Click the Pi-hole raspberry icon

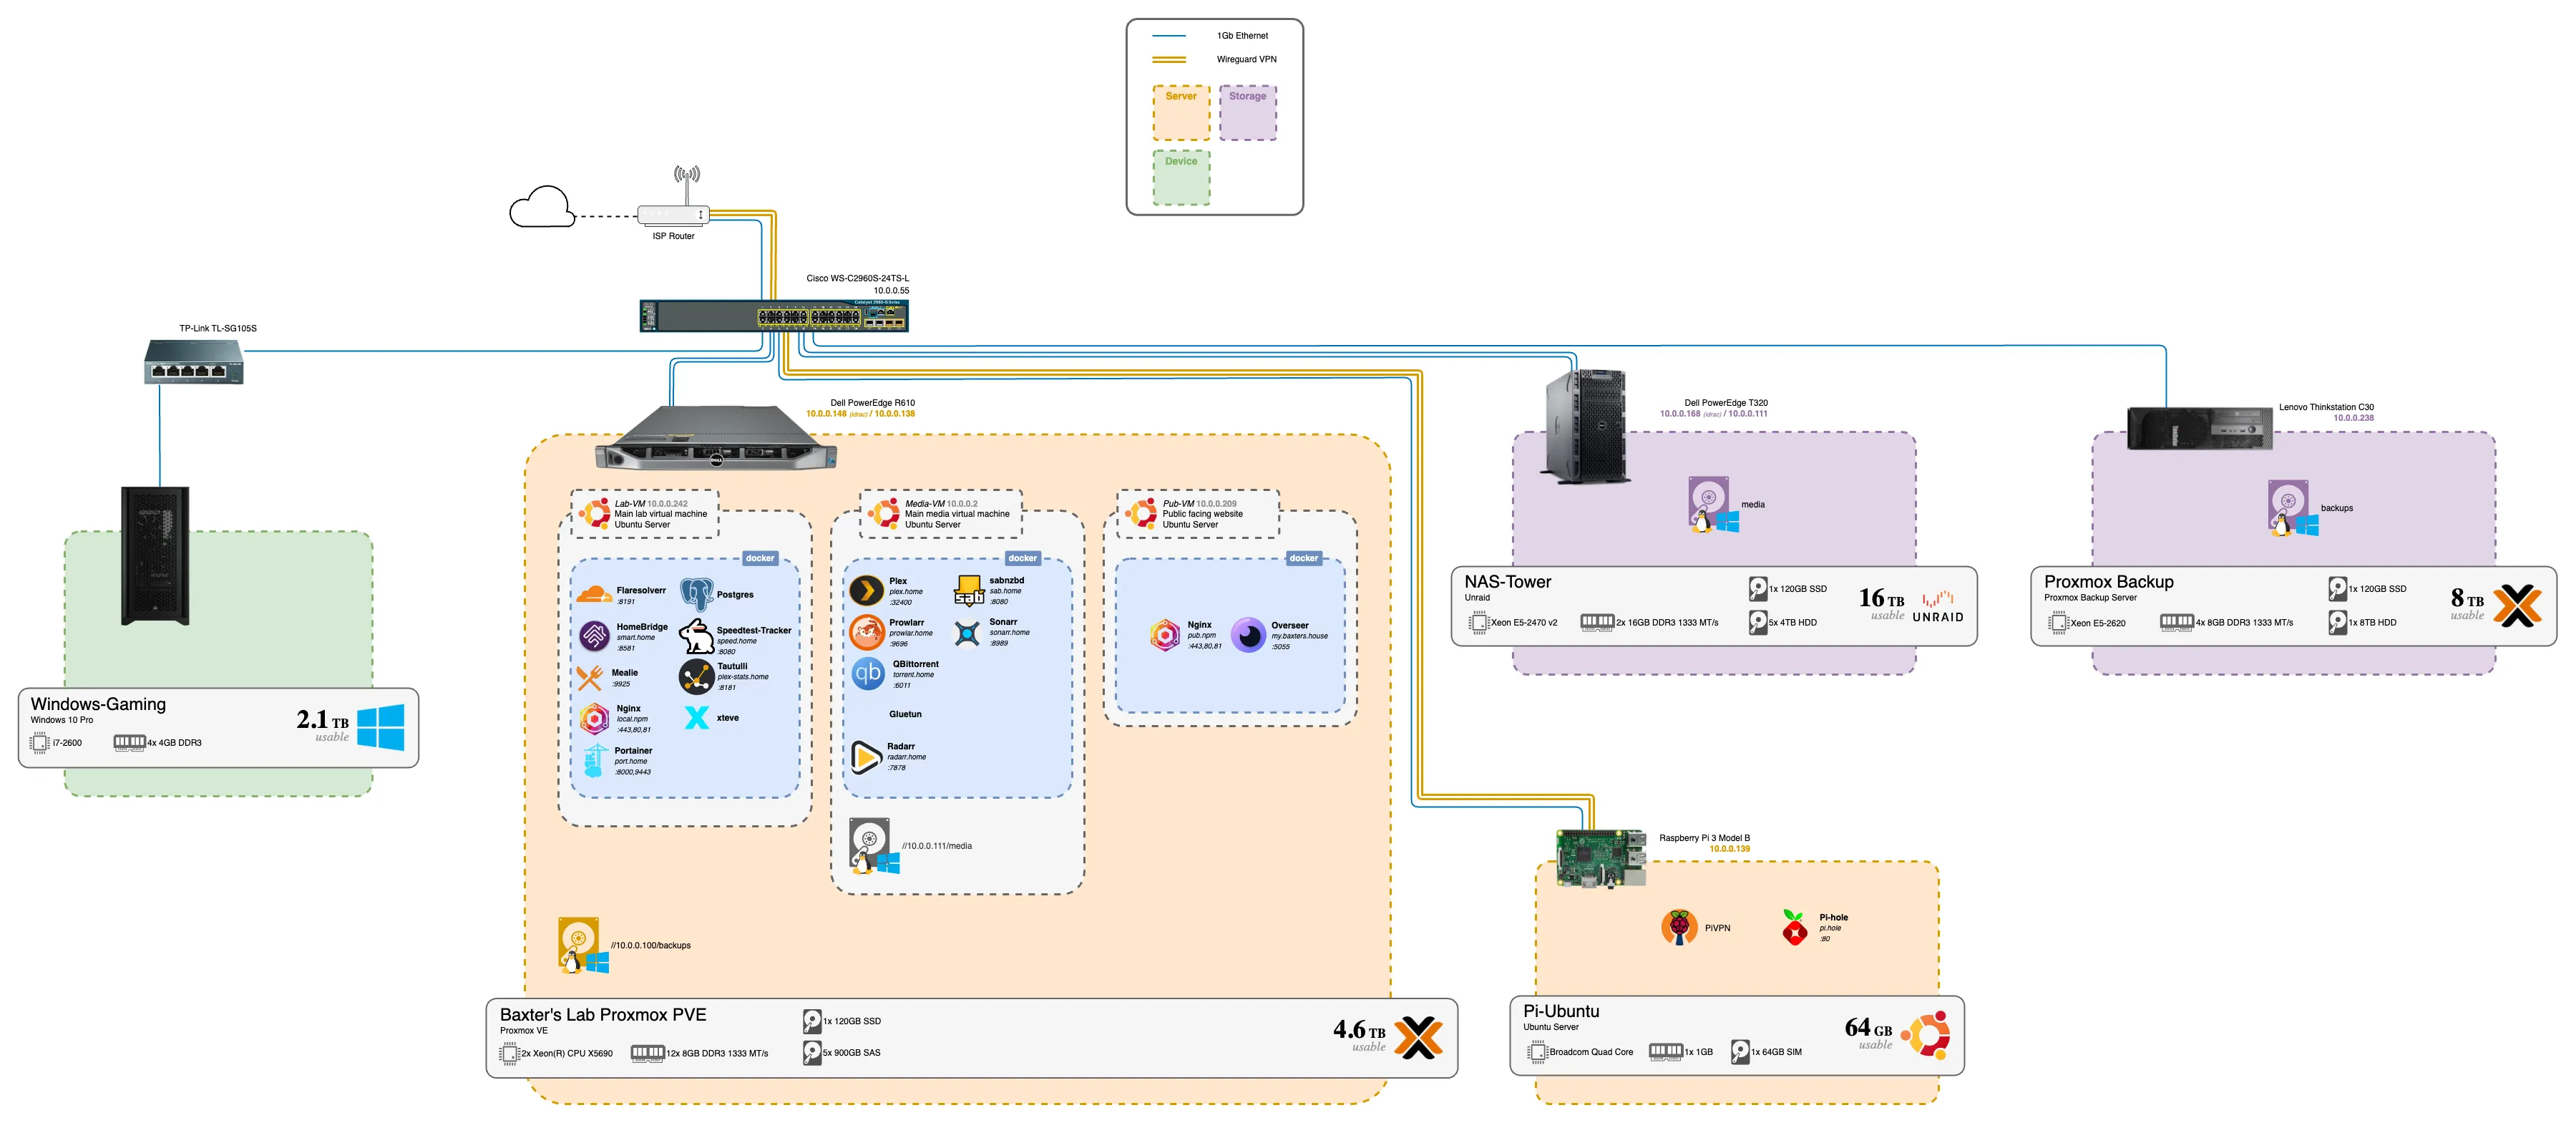point(1795,928)
